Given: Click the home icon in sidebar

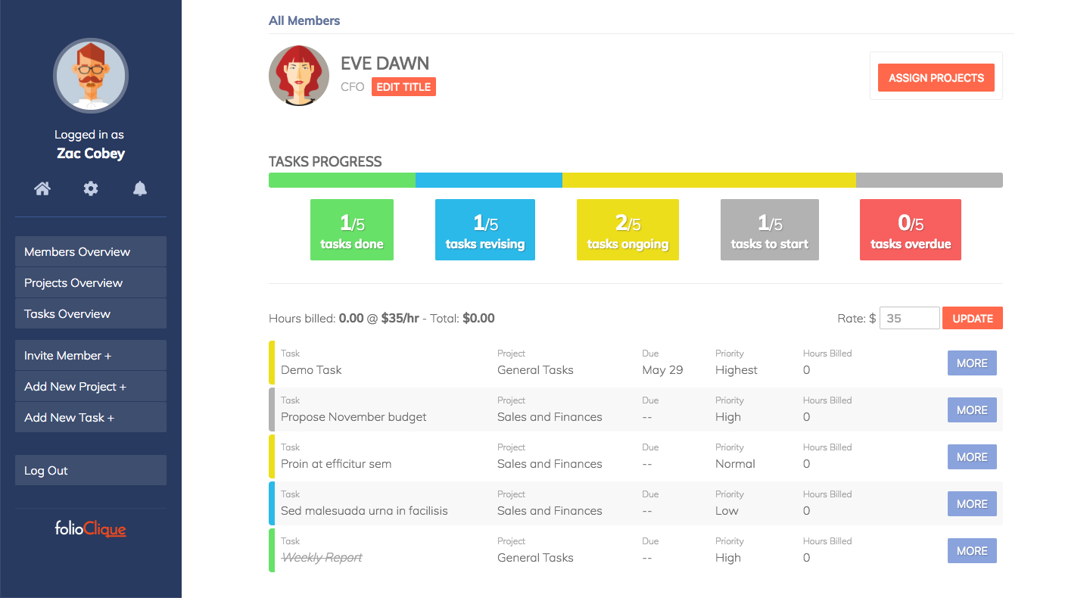Looking at the screenshot, I should [x=42, y=189].
